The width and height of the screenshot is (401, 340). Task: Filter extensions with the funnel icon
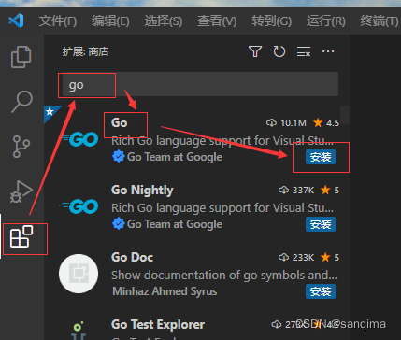[255, 51]
